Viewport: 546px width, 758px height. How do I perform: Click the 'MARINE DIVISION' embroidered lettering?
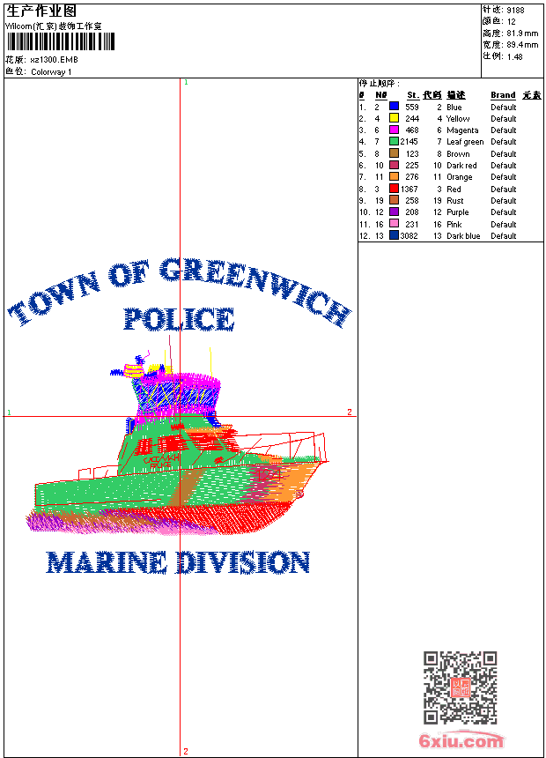coord(178,562)
